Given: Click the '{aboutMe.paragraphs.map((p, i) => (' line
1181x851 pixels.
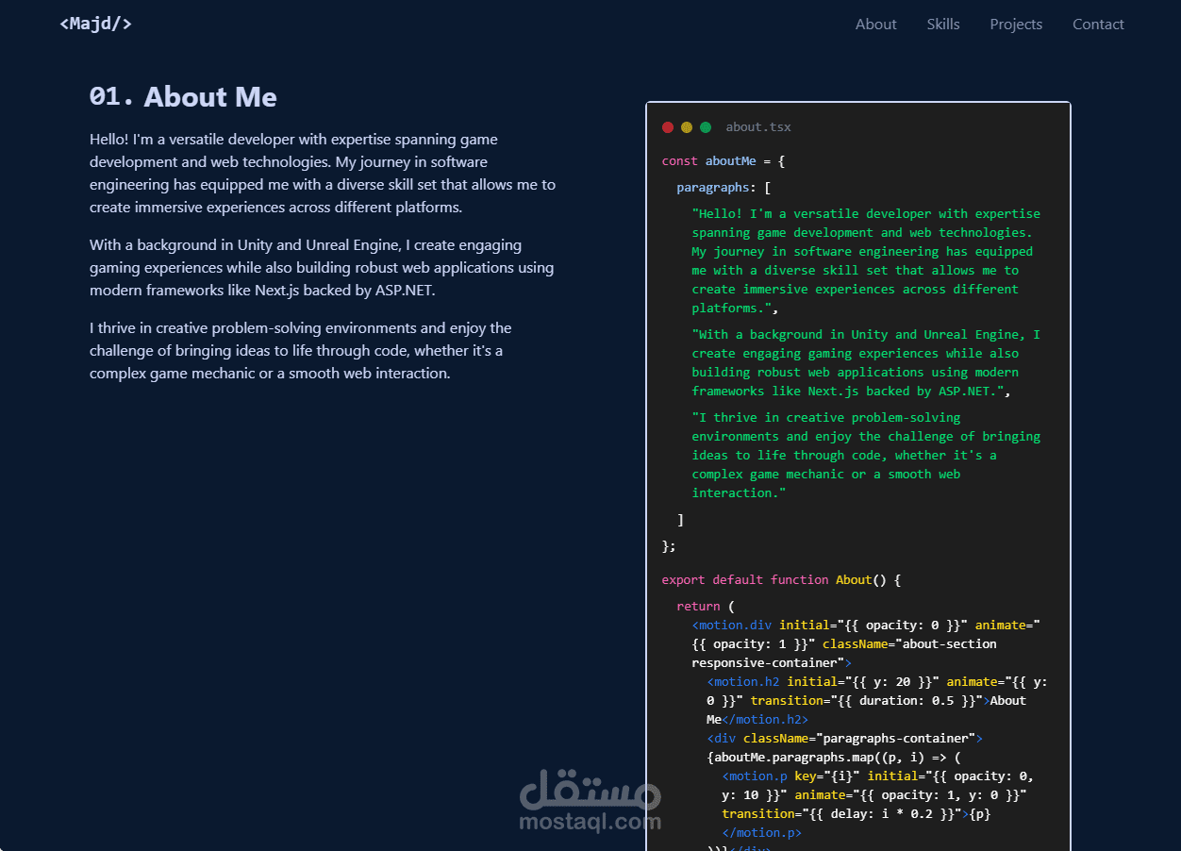Looking at the screenshot, I should coord(834,758).
